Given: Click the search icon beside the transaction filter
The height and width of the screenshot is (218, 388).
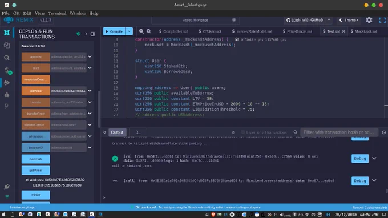Looking at the screenshot, I should click(296, 132).
